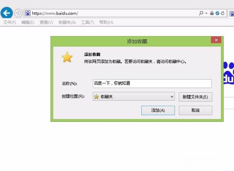Viewport: 234px width, 171px height.
Task: Open the 工具(T) menu
Action: [x=88, y=22]
